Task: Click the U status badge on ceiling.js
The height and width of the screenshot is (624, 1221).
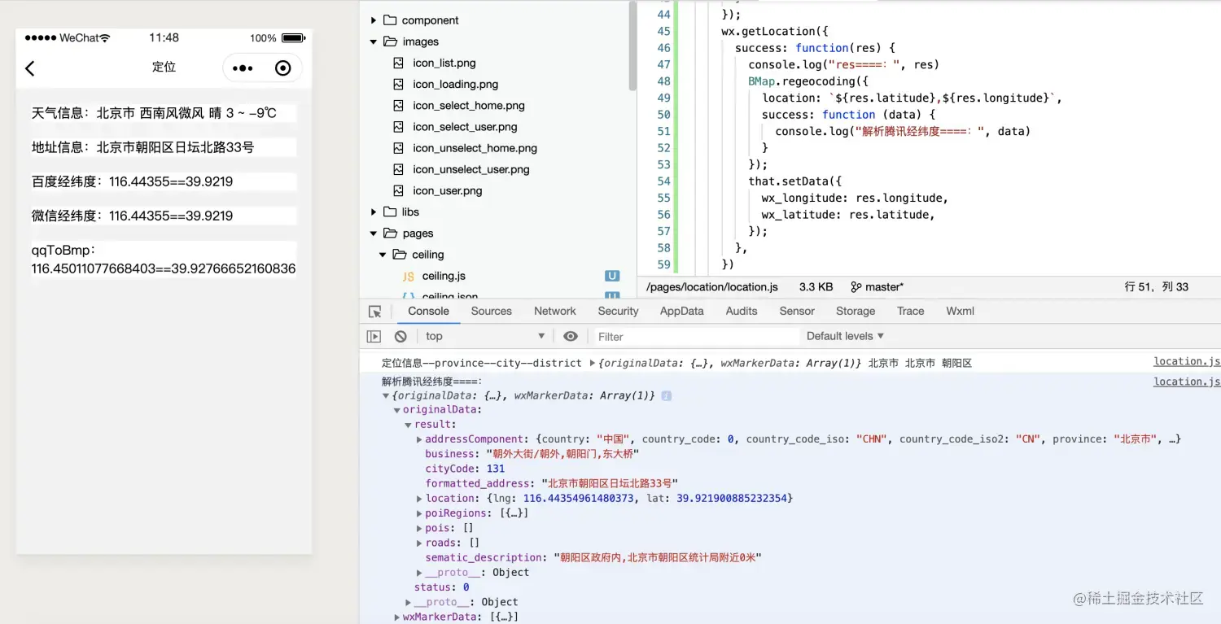Action: (x=612, y=277)
